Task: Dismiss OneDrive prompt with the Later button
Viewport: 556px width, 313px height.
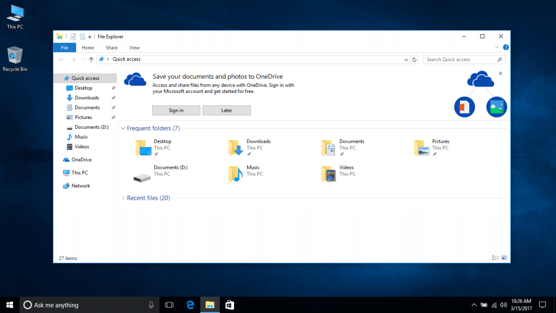Action: point(226,110)
